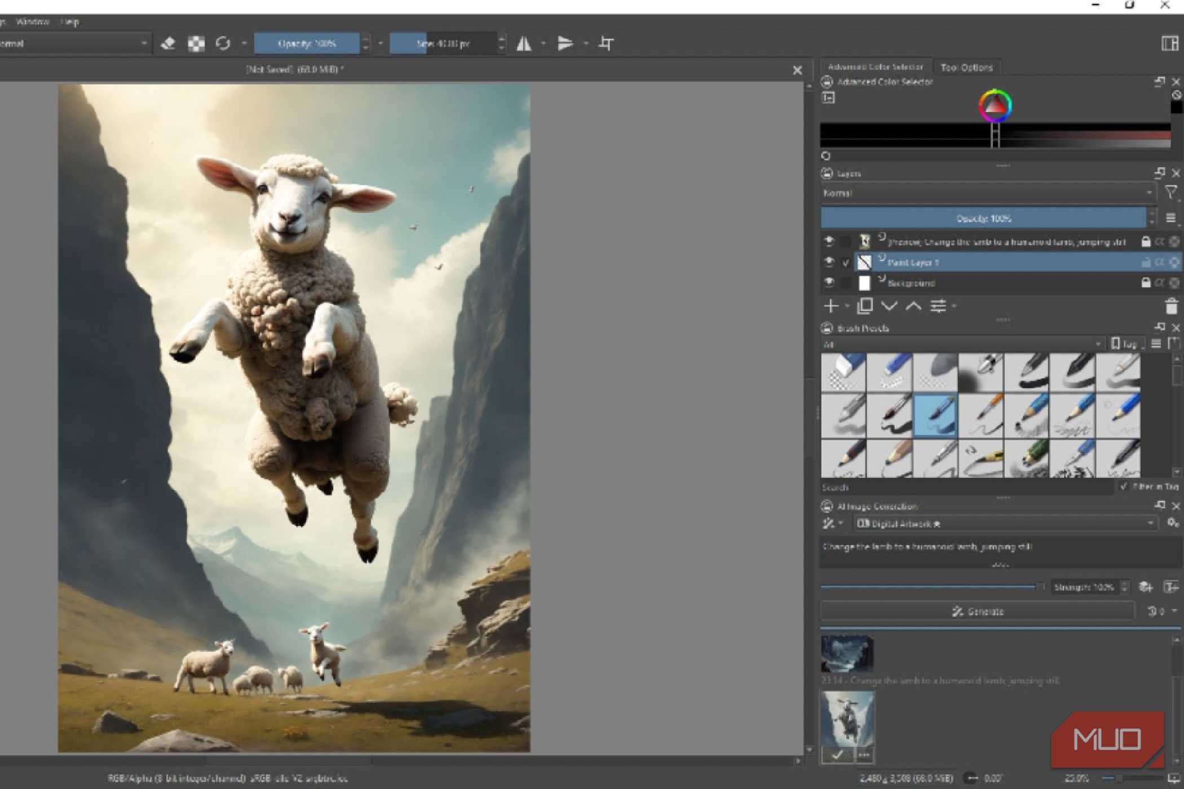
Task: Expand generate queue dropdown arrow
Action: coord(1174,611)
